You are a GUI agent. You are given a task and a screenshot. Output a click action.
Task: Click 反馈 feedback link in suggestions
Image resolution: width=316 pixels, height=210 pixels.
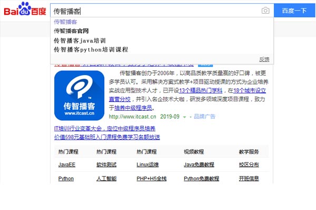(264, 59)
